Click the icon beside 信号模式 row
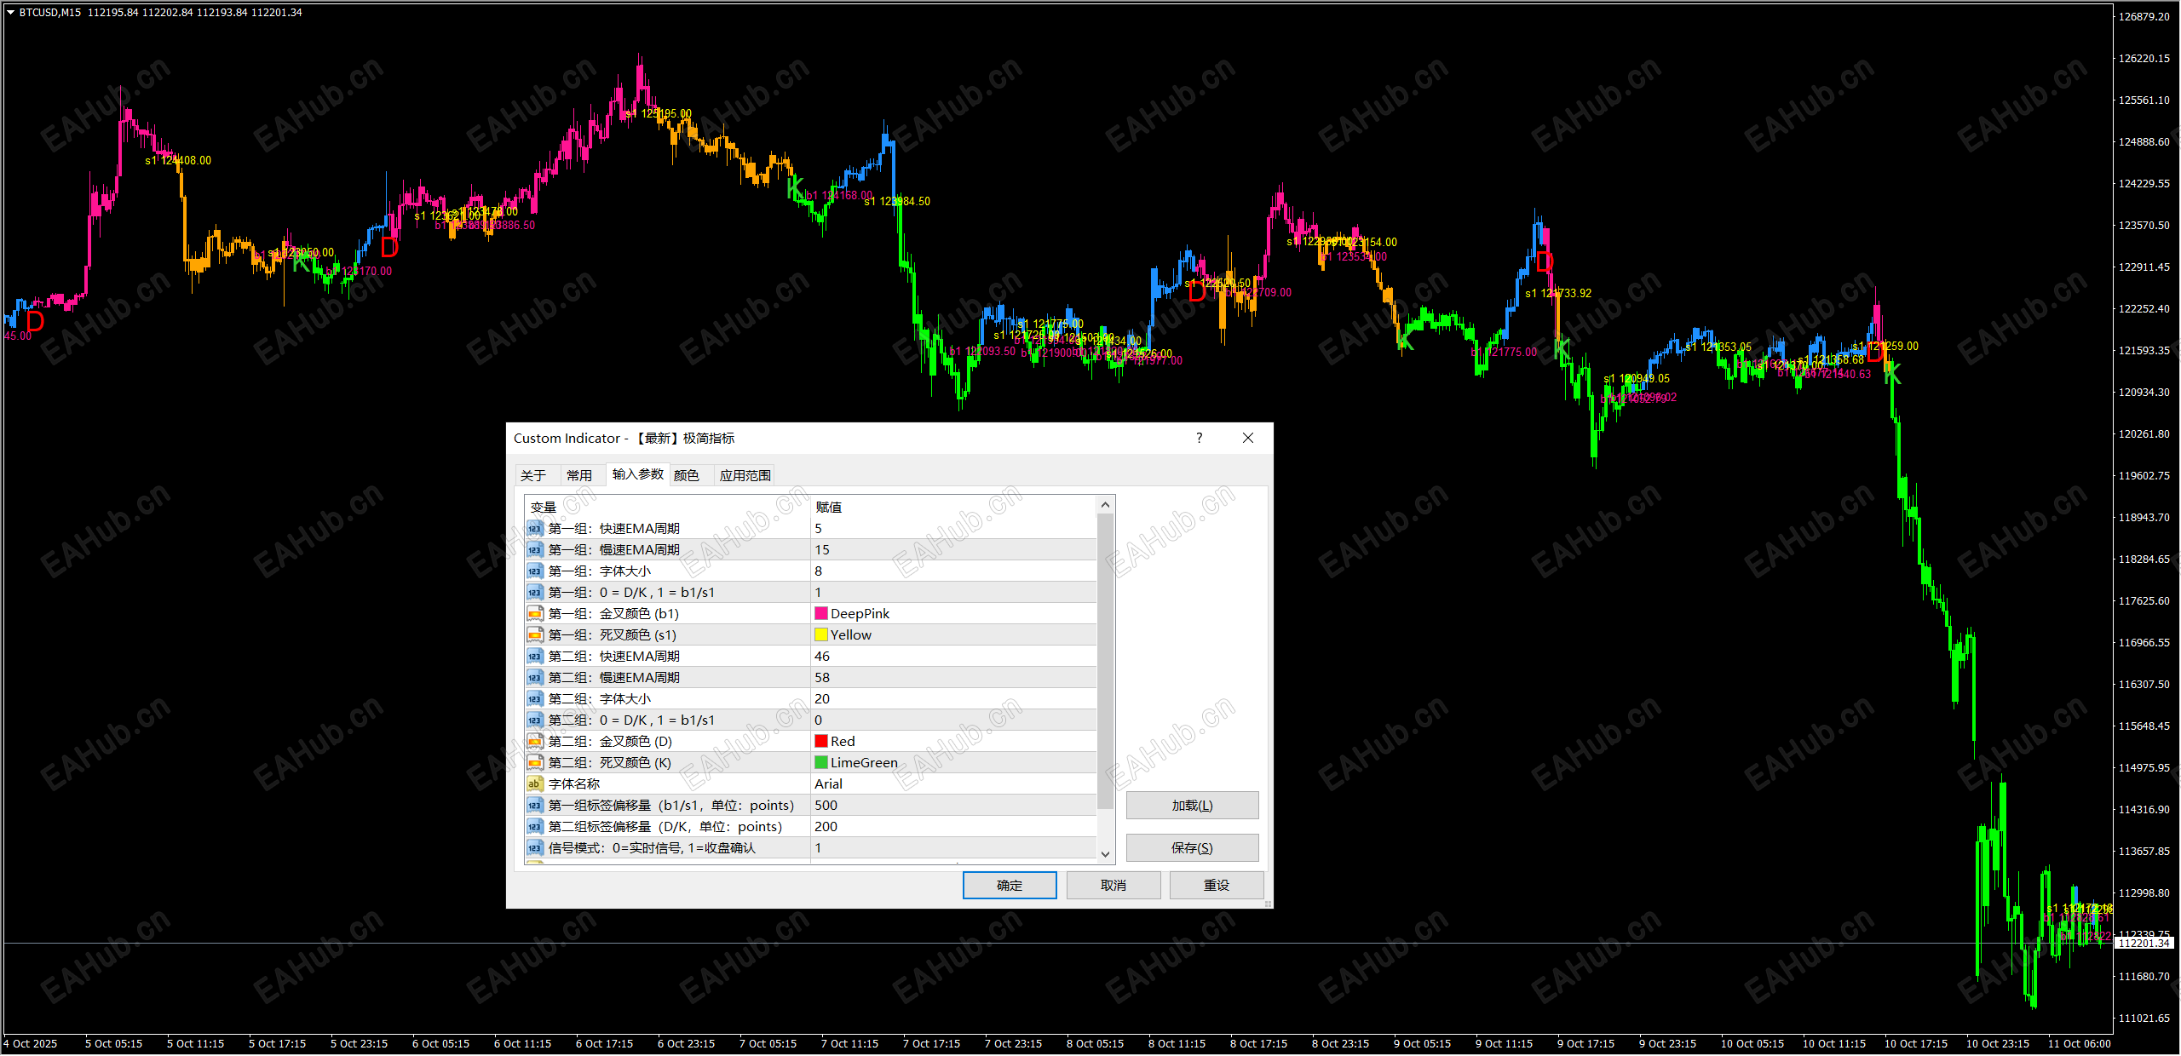This screenshot has width=2181, height=1056. point(534,848)
